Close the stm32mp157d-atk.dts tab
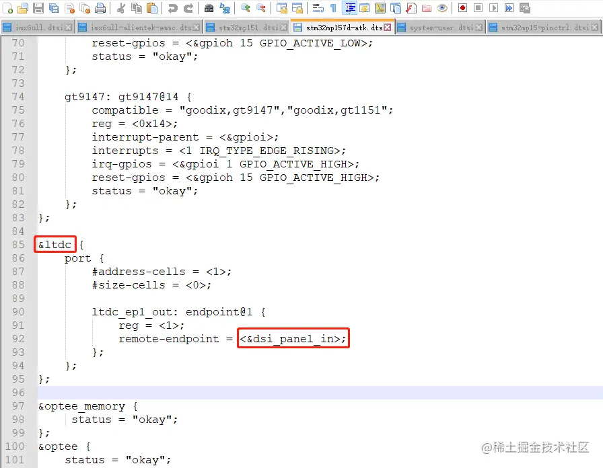This screenshot has width=603, height=468. 388,28
